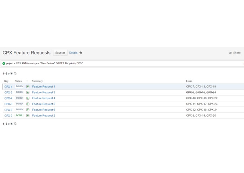Open issue key CPX-1
Viewport: 244px width, 173px height.
click(8, 87)
